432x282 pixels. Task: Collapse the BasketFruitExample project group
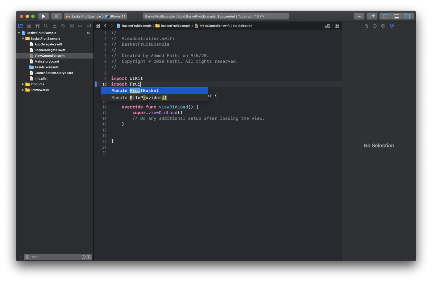pyautogui.click(x=19, y=33)
